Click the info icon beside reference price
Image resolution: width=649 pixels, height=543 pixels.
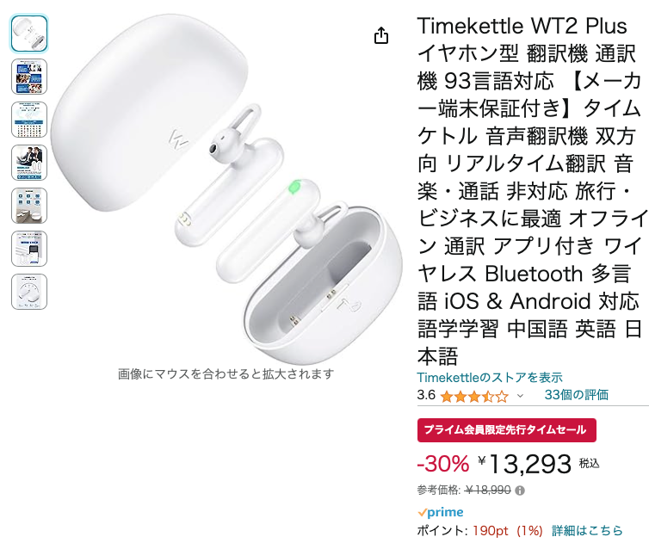520,491
